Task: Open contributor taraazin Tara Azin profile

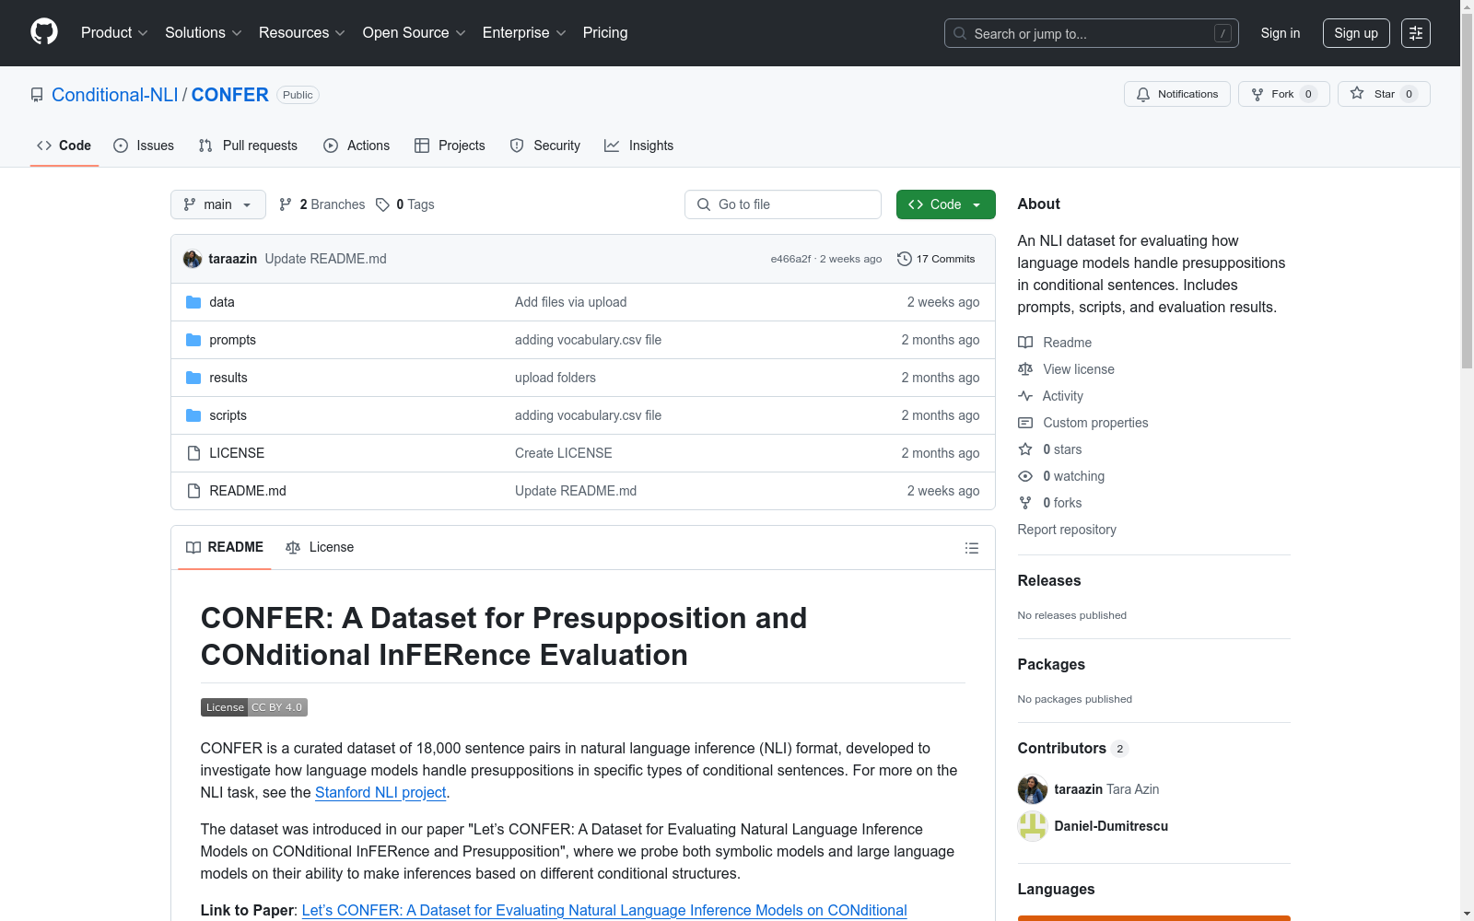Action: point(1106,789)
